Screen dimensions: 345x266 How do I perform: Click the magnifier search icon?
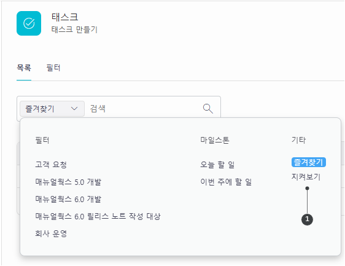click(208, 109)
